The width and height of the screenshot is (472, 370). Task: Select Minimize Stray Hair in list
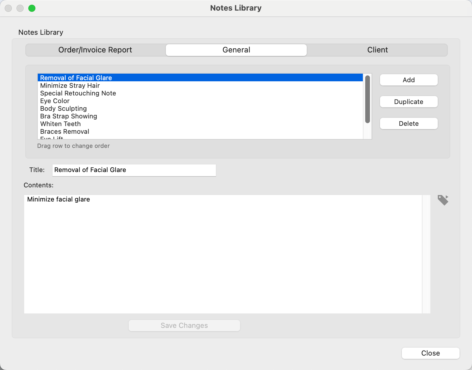point(70,86)
